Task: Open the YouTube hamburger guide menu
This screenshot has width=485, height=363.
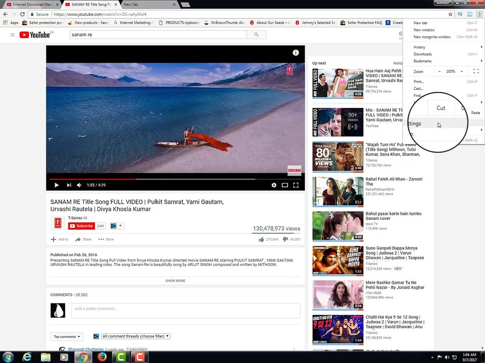Action: [13, 35]
